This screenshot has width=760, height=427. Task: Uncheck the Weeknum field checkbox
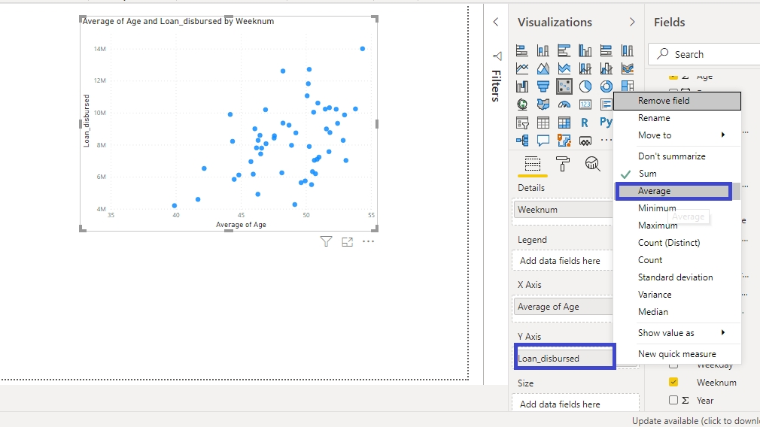(x=673, y=382)
